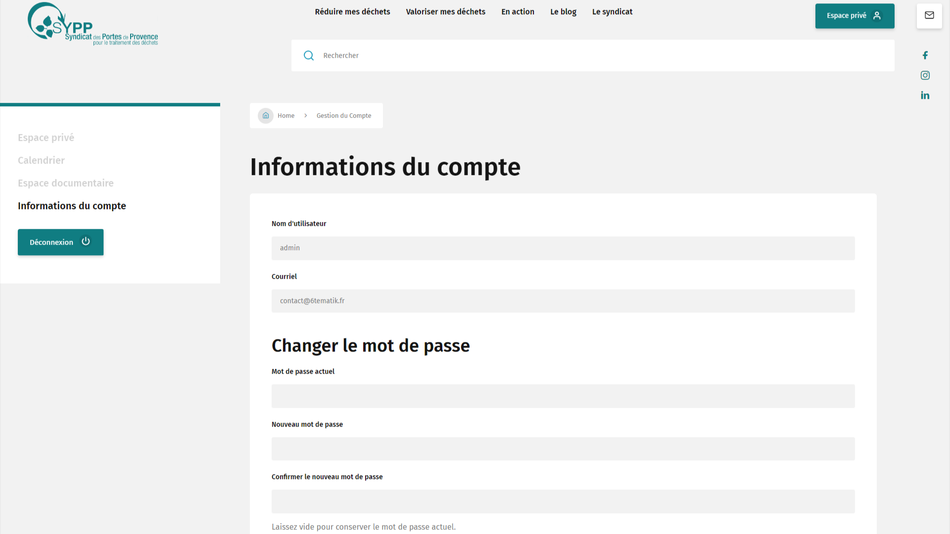This screenshot has height=534, width=950.
Task: Open the LinkedIn social icon
Action: (x=925, y=95)
